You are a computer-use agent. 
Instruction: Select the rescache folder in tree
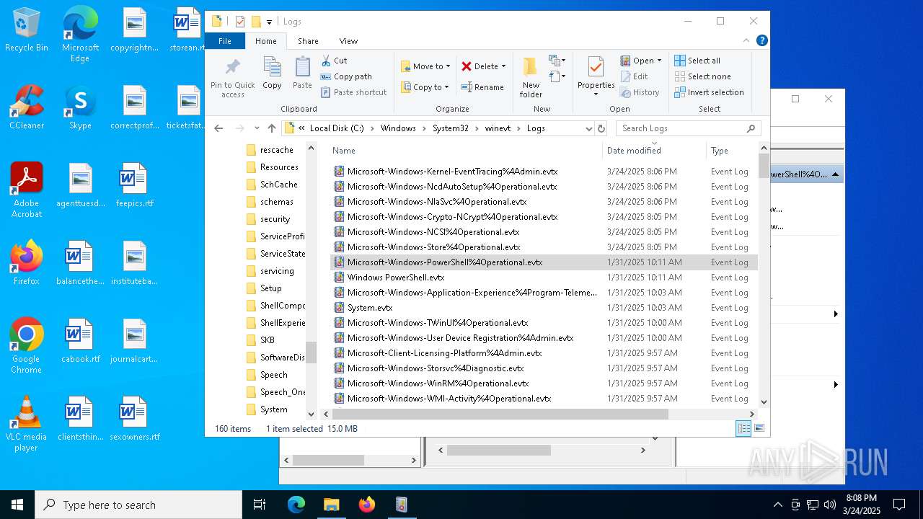pos(276,150)
